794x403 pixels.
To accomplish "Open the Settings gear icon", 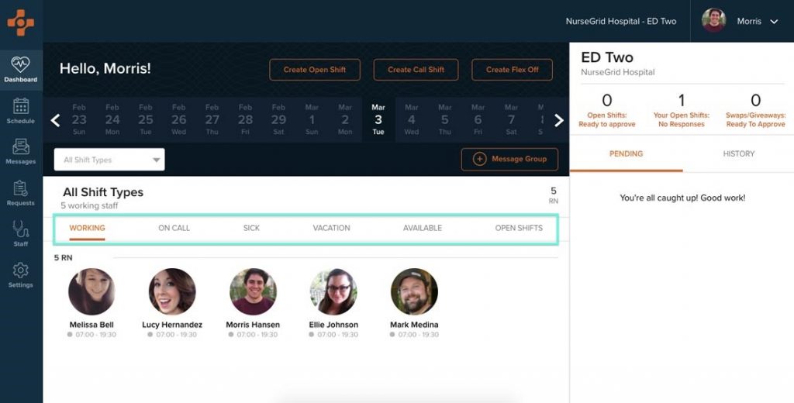I will pos(21,270).
